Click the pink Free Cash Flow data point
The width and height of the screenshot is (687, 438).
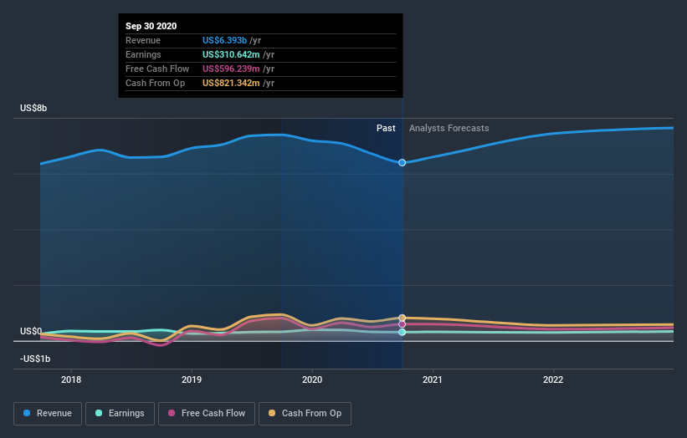point(402,324)
